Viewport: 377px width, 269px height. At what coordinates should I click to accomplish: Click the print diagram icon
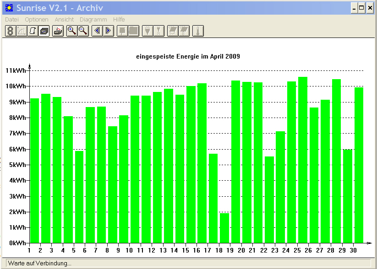tap(58, 31)
